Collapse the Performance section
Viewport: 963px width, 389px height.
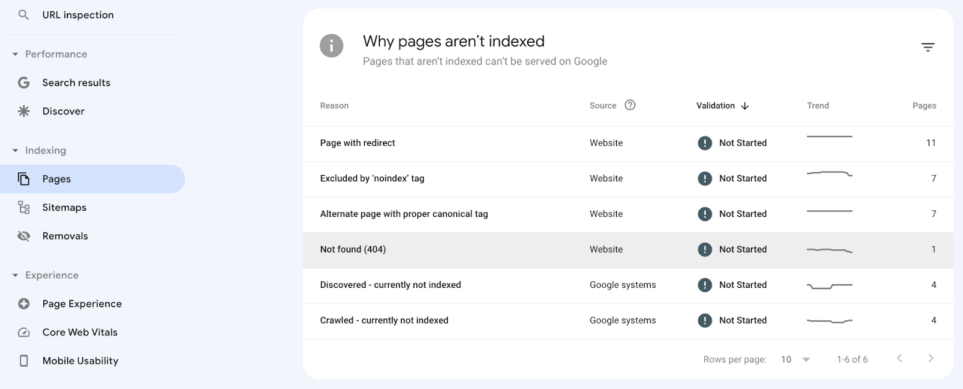click(15, 54)
